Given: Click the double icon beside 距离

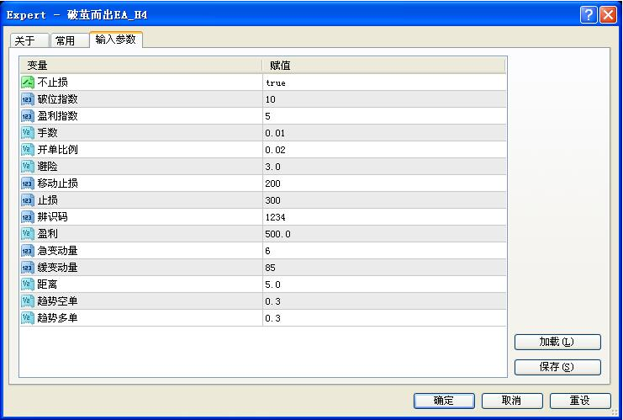Looking at the screenshot, I should pos(28,284).
